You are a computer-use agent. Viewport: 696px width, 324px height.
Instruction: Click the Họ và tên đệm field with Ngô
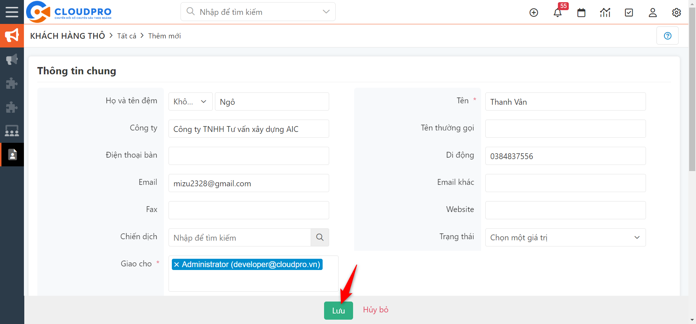(x=272, y=101)
